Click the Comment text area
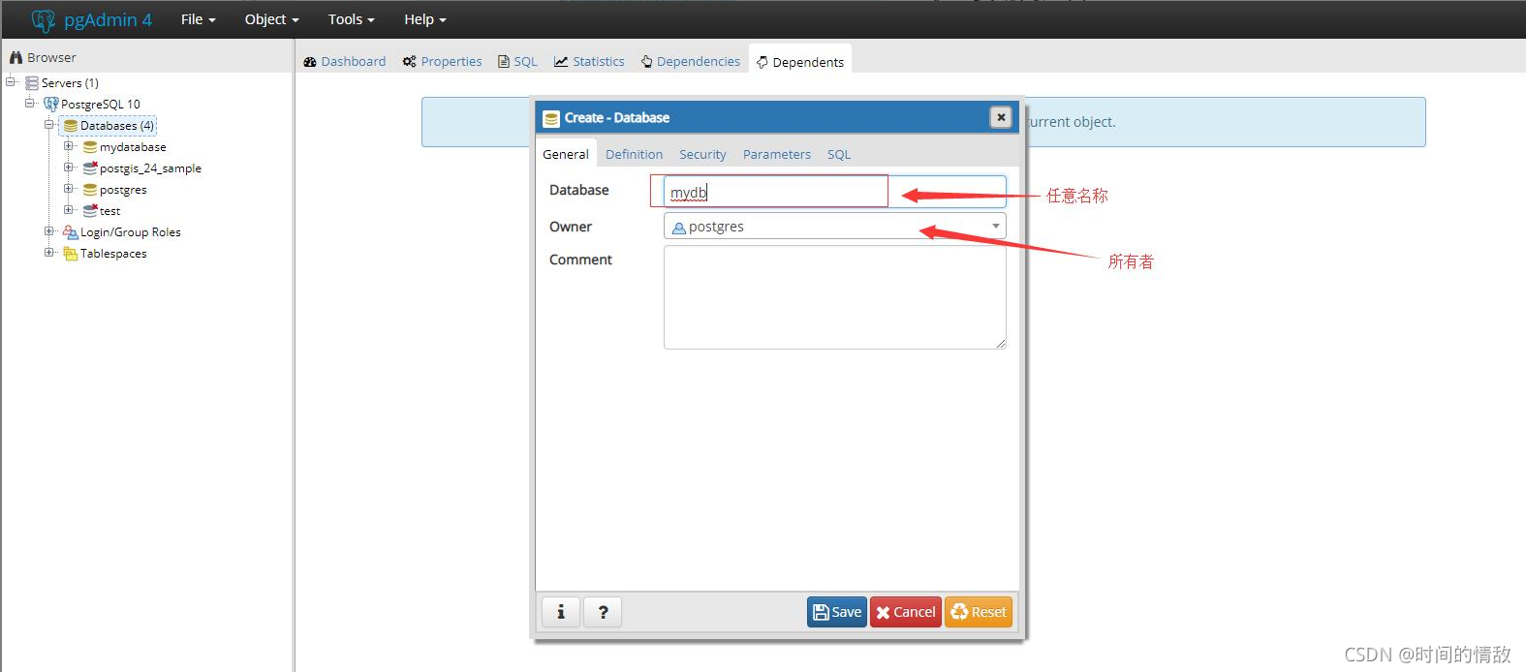The height and width of the screenshot is (672, 1526). coord(834,297)
